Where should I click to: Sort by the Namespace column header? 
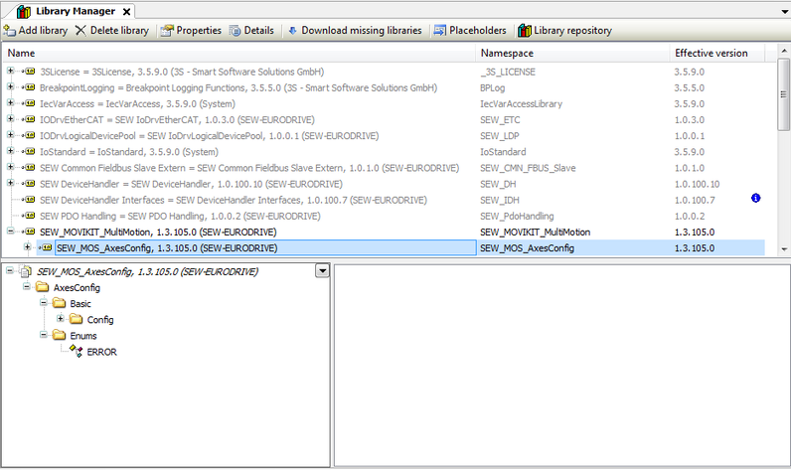pyautogui.click(x=507, y=53)
